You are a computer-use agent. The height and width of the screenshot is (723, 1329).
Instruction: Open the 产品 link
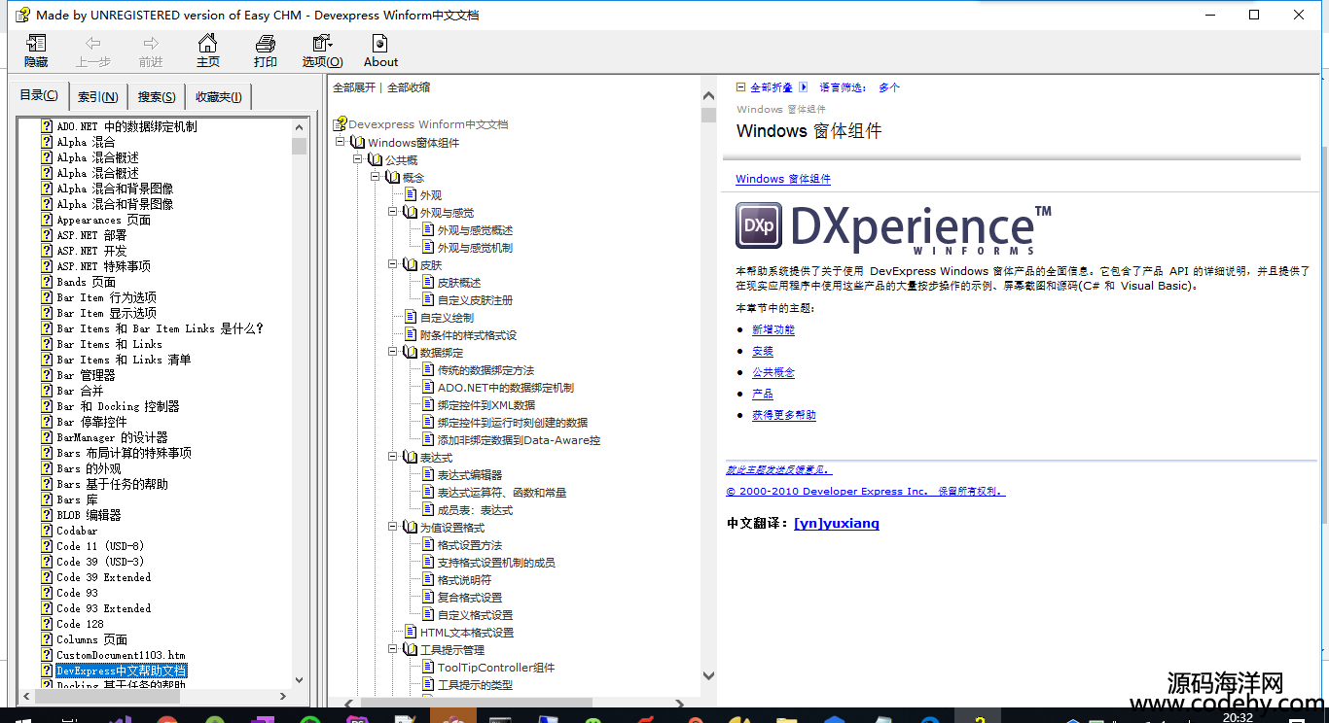pos(763,395)
